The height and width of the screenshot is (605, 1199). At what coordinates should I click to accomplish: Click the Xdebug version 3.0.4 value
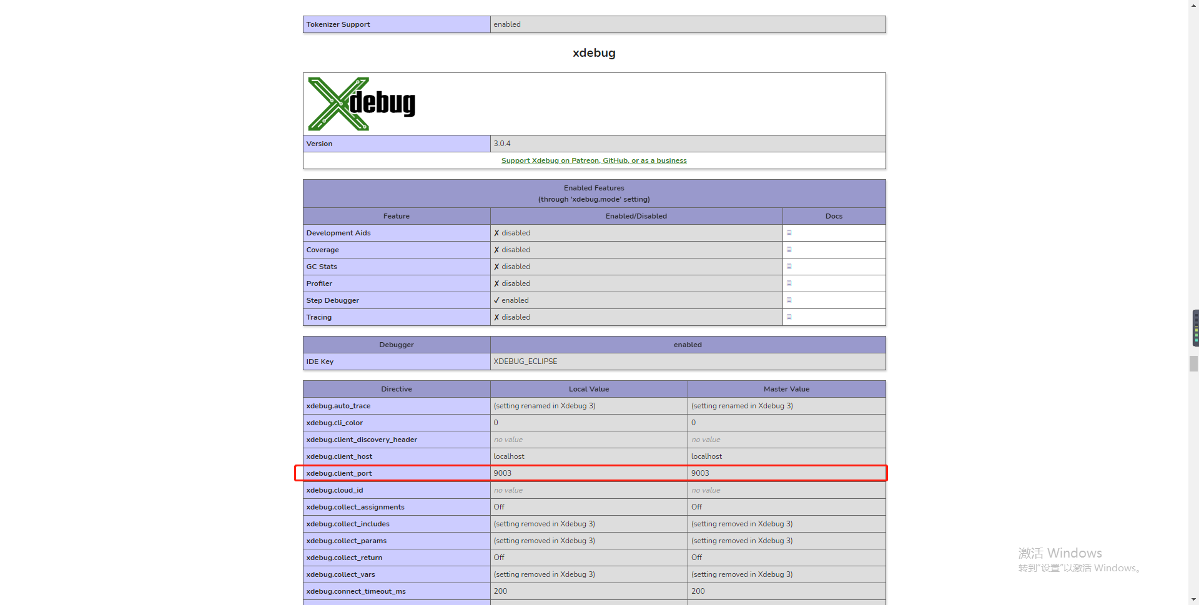pos(502,144)
